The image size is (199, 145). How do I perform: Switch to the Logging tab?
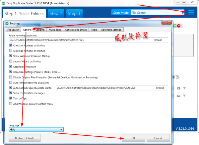40,30
